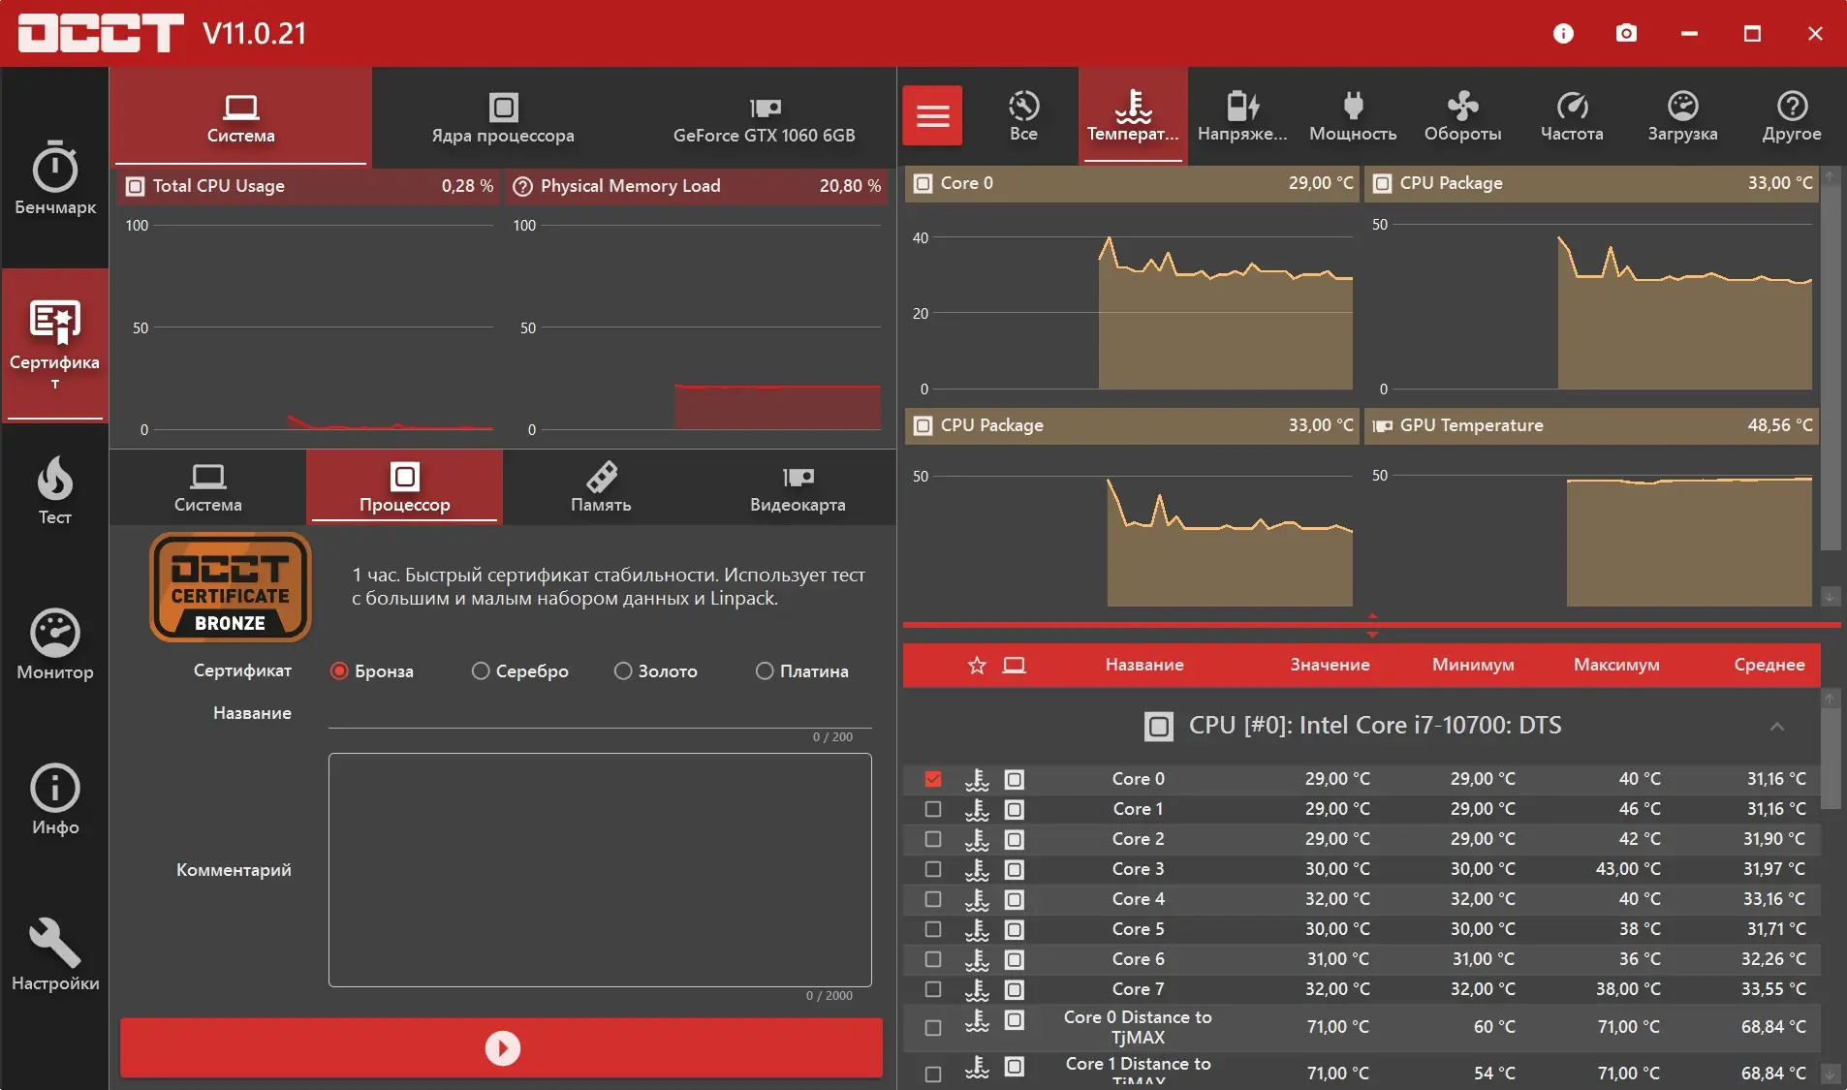This screenshot has width=1847, height=1090.
Task: Select the Серебро certificate radio
Action: point(481,671)
